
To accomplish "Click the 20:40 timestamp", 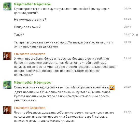I will click(x=127, y=9).
